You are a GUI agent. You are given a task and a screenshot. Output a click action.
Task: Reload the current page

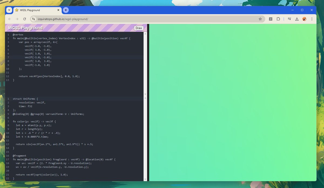click(25, 19)
